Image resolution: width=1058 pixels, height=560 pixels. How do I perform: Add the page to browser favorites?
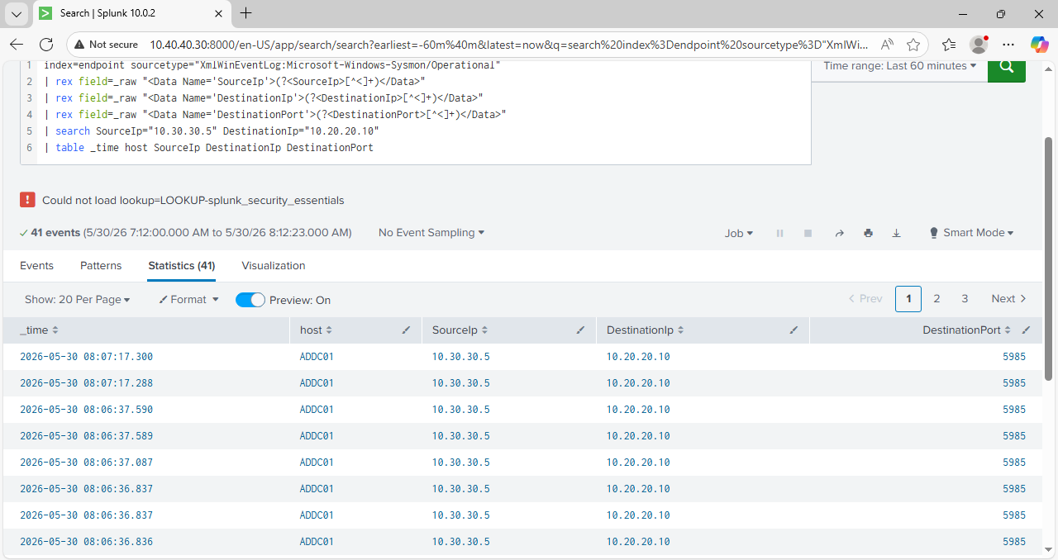[x=913, y=45]
